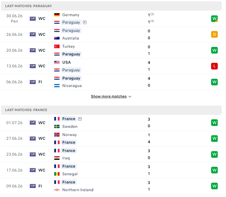This screenshot has height=197, width=226.
Task: Click the orange D badge for Paraguay vs Australia
Action: 214,34
